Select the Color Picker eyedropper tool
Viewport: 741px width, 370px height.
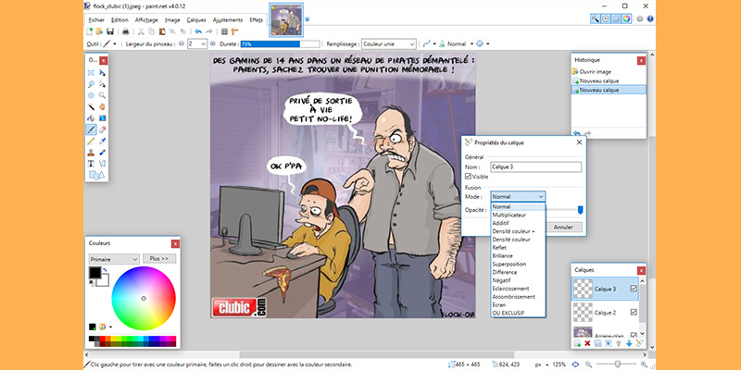[102, 141]
